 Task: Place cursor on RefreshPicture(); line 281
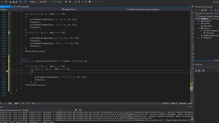pos(36,85)
